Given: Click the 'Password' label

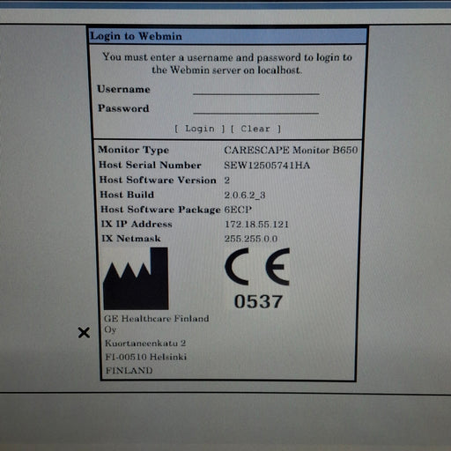Looking at the screenshot, I should click(123, 108).
